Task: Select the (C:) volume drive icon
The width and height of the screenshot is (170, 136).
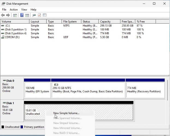Action: point(3,26)
